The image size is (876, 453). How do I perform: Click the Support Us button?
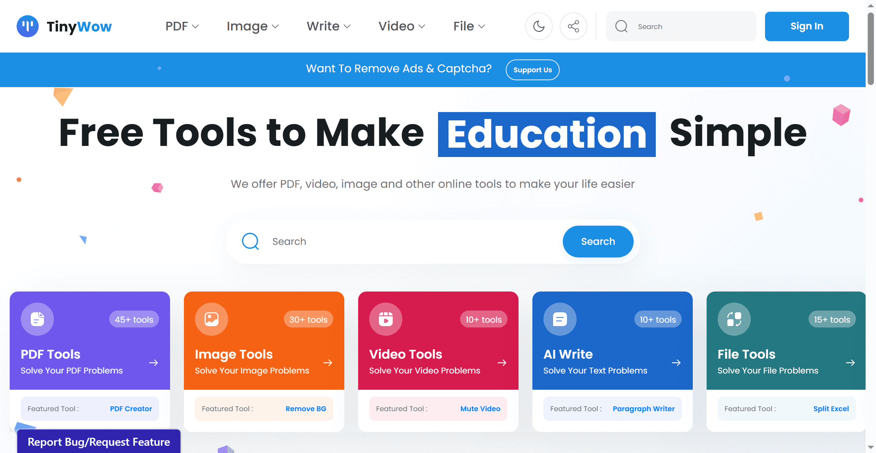point(532,70)
